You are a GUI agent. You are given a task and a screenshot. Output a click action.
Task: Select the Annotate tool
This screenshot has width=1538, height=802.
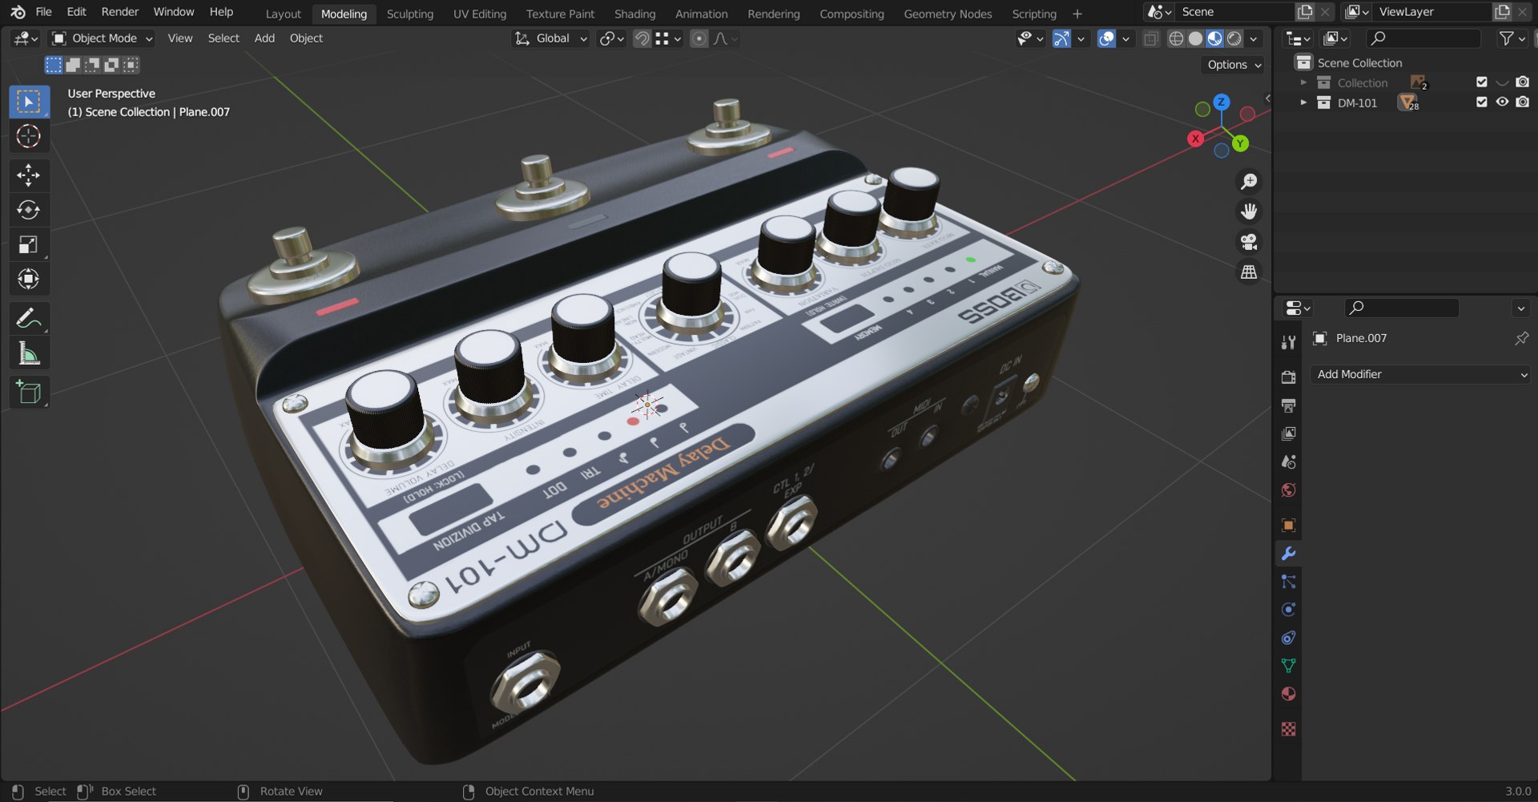pyautogui.click(x=29, y=318)
